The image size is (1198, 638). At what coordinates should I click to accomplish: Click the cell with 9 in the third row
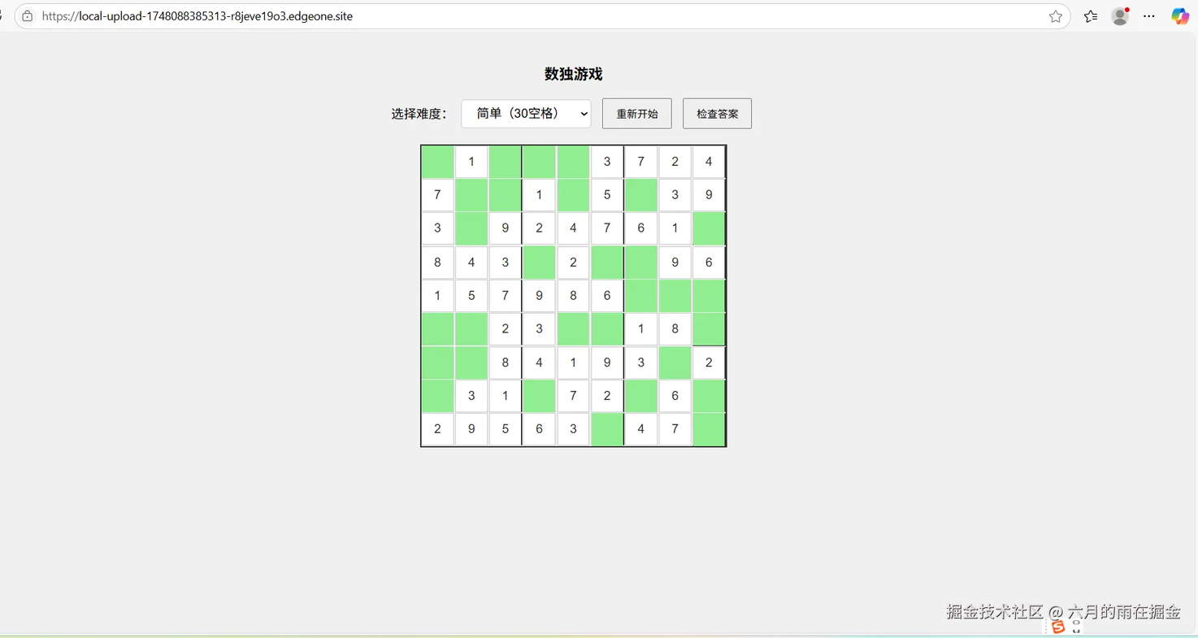pyautogui.click(x=506, y=228)
